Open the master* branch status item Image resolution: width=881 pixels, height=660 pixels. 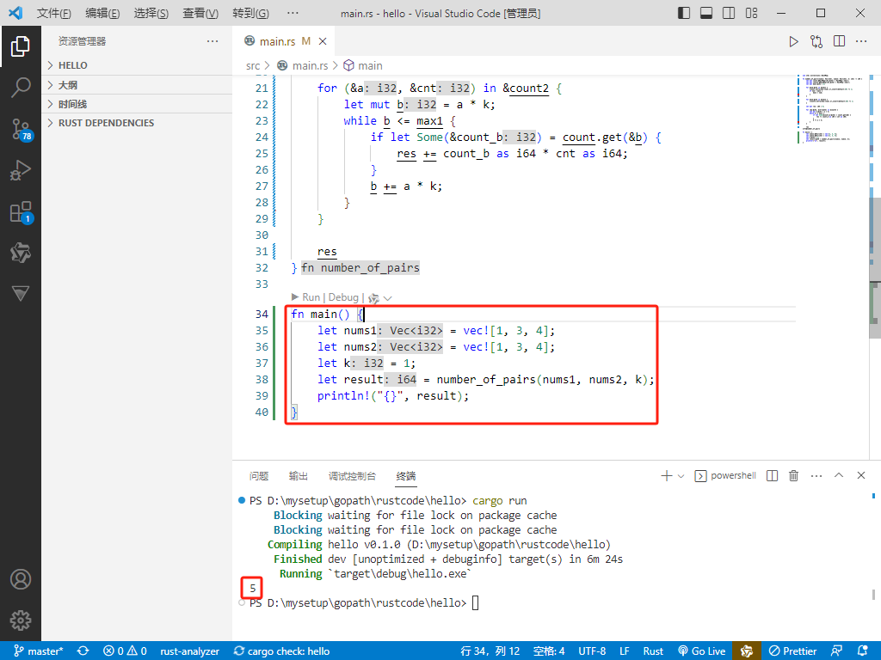pyautogui.click(x=38, y=651)
